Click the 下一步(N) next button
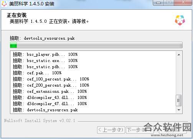This screenshot has width=193, height=139. pyautogui.click(x=140, y=130)
